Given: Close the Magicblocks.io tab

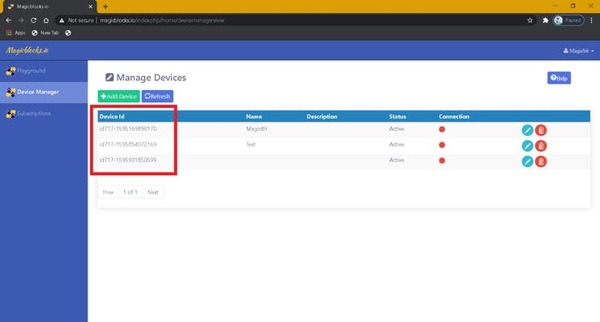Looking at the screenshot, I should [x=90, y=6].
